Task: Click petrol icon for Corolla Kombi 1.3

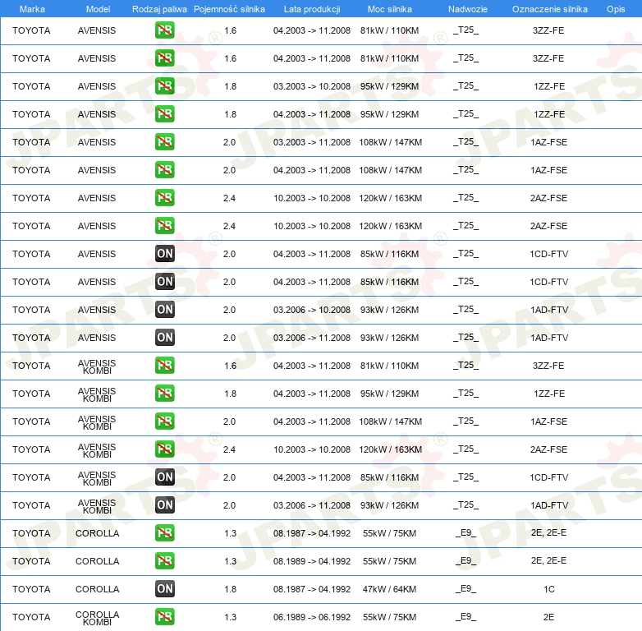Action: [x=164, y=617]
